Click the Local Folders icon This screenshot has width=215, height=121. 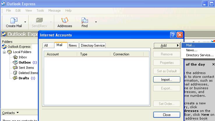tap(9, 52)
